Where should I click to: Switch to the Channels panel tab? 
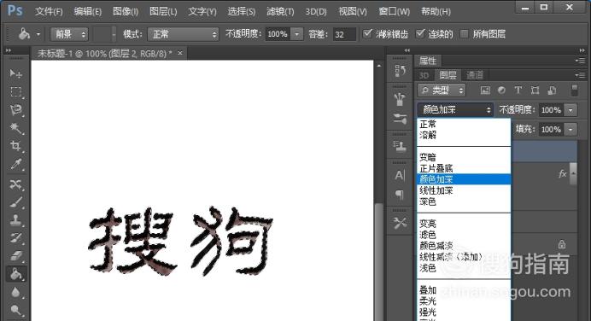pos(475,75)
